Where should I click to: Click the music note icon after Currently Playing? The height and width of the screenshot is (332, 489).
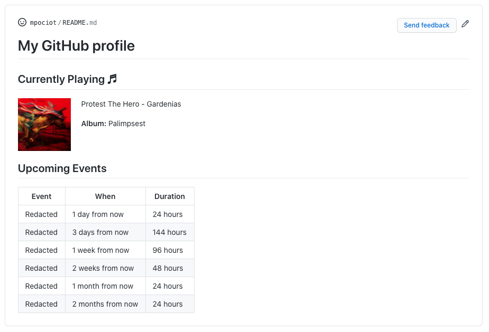[112, 79]
